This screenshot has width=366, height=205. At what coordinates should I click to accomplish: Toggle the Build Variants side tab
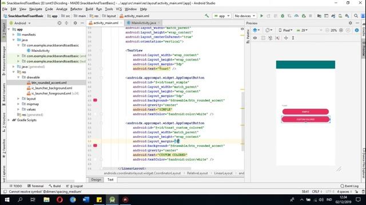pyautogui.click(x=4, y=94)
